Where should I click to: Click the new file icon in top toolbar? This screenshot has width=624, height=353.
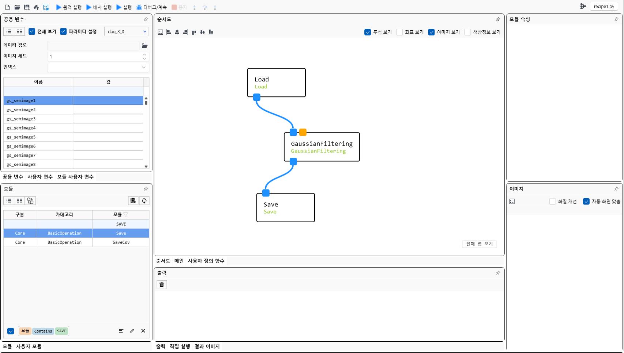(7, 7)
